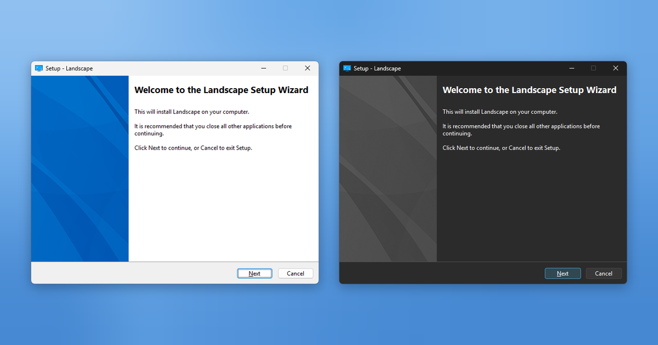Image resolution: width=658 pixels, height=345 pixels.
Task: Click 'This will install Landscape' text in light window
Action: tap(192, 112)
